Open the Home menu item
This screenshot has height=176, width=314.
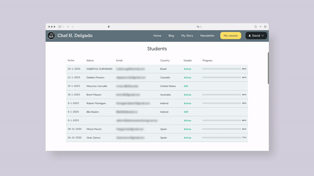157,36
